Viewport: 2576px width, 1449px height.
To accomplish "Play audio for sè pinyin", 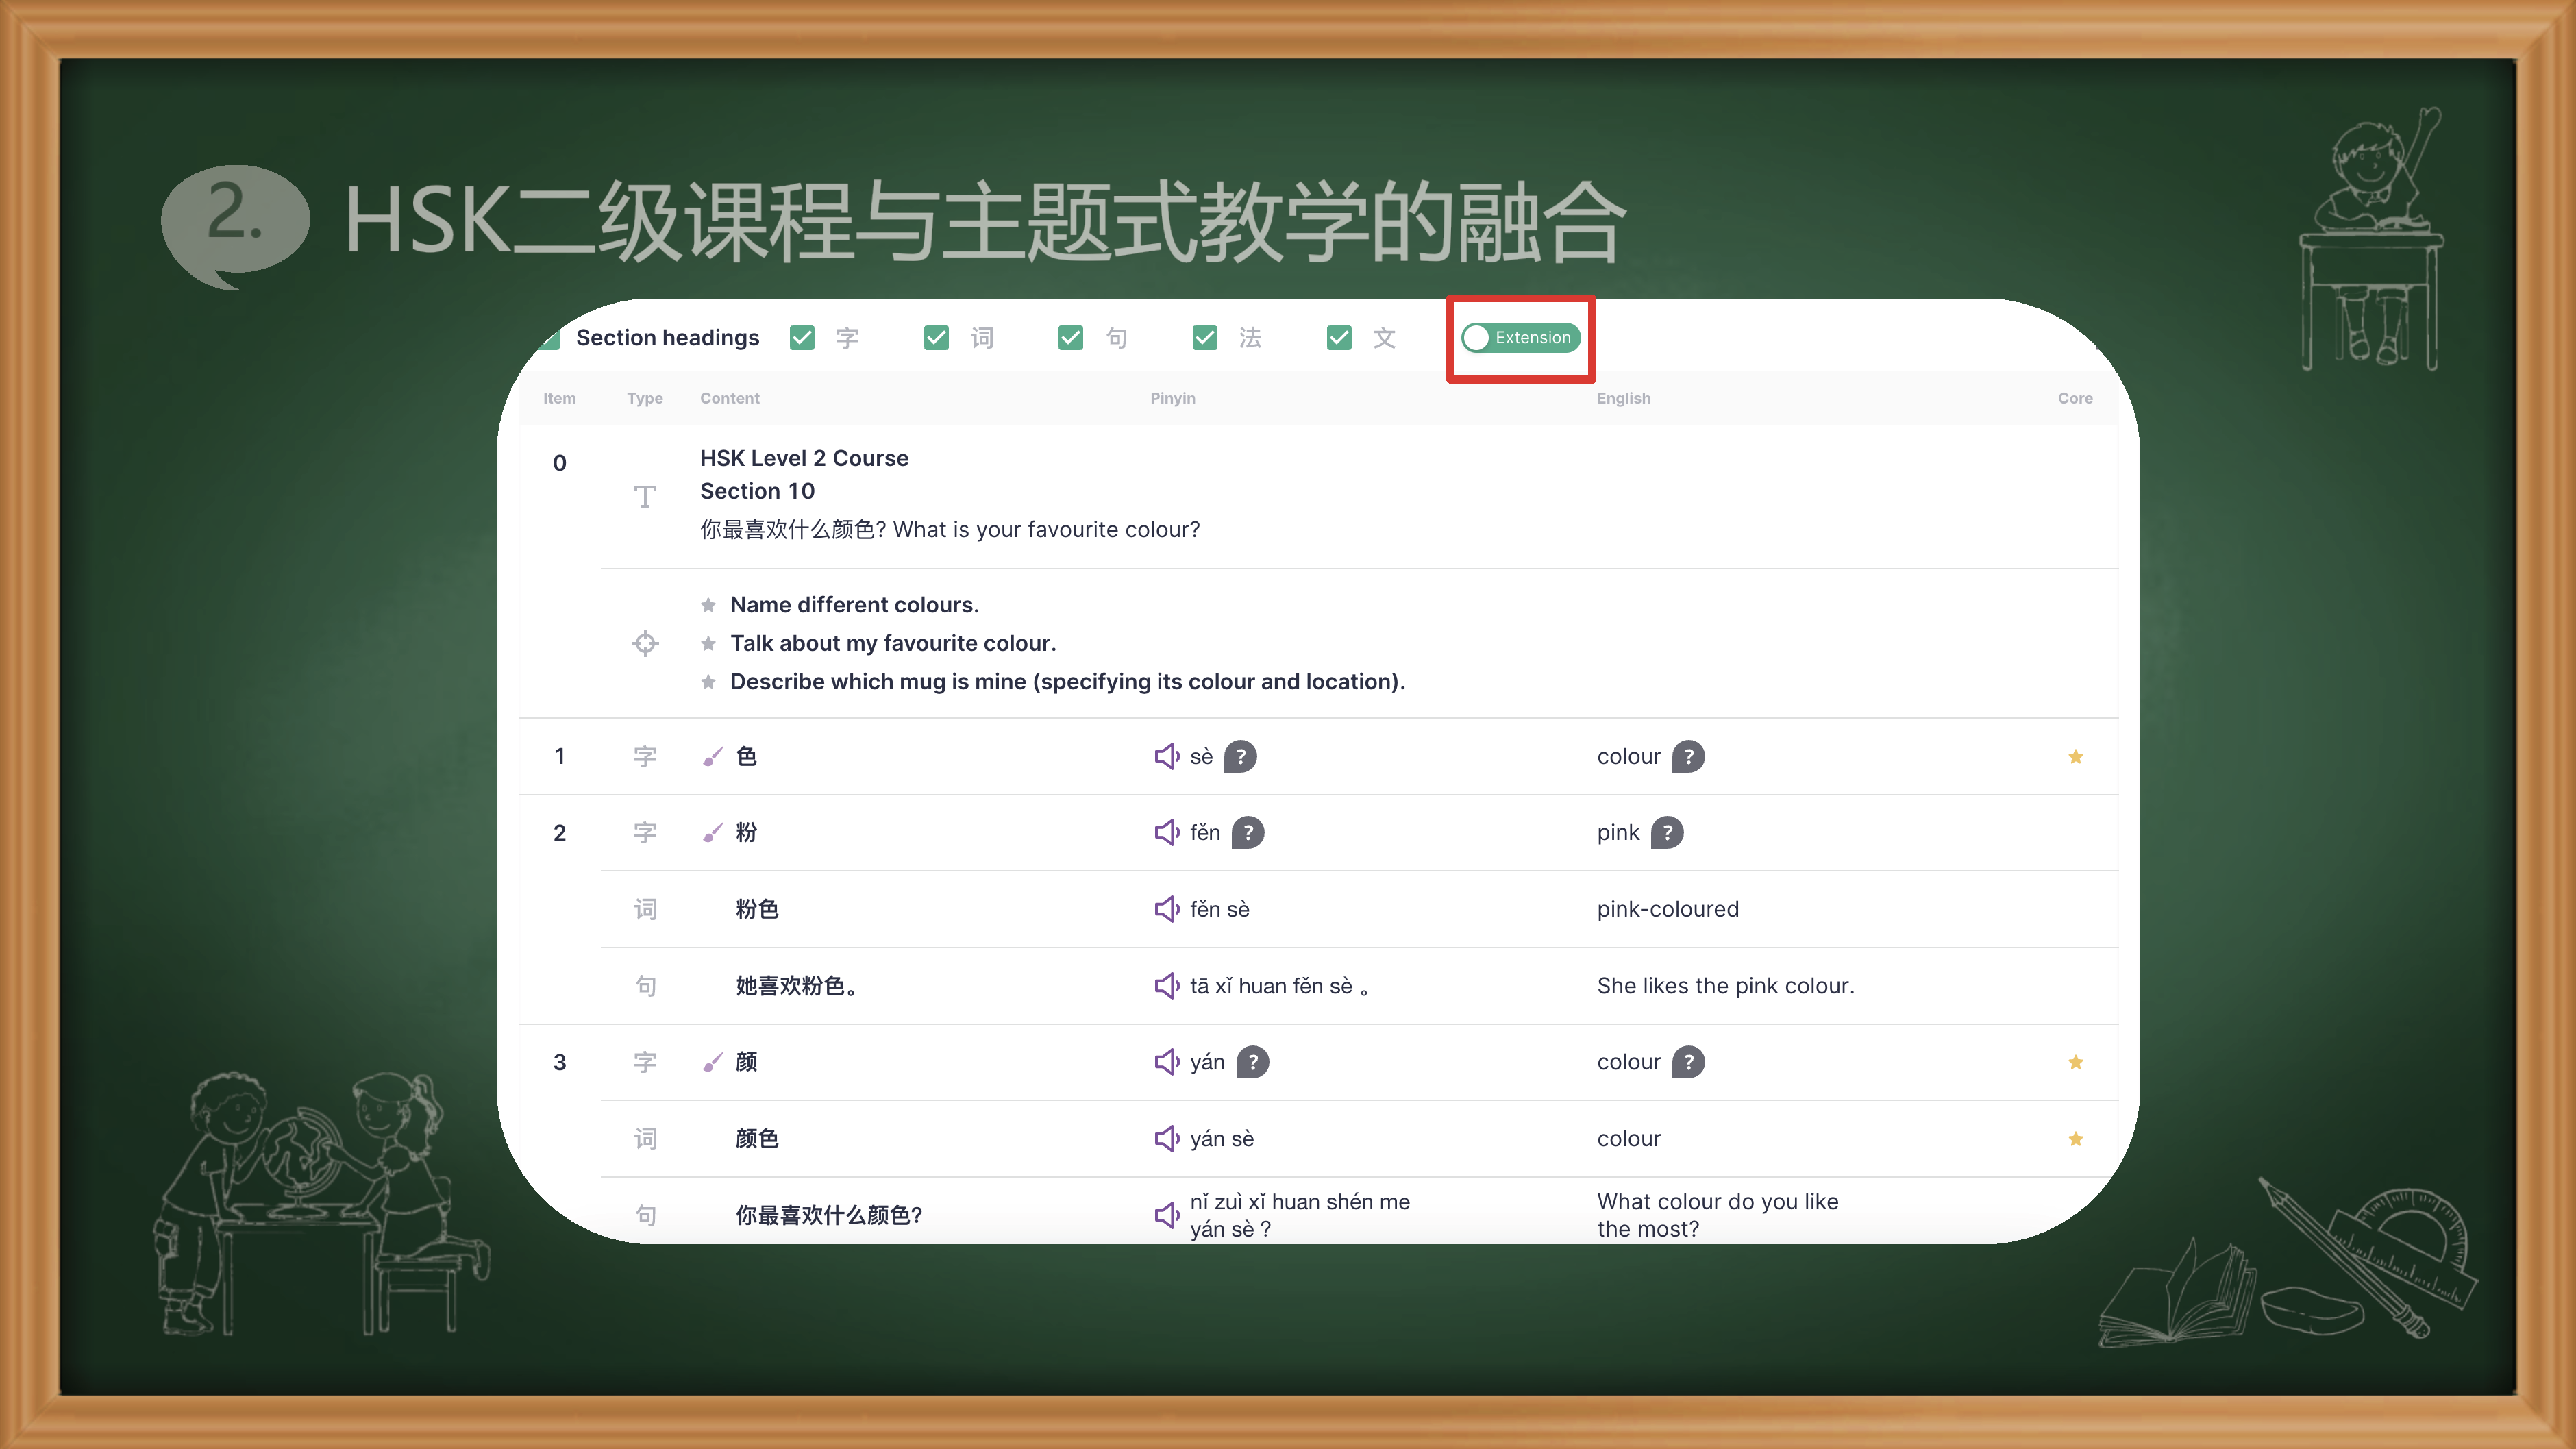I will pos(1166,756).
